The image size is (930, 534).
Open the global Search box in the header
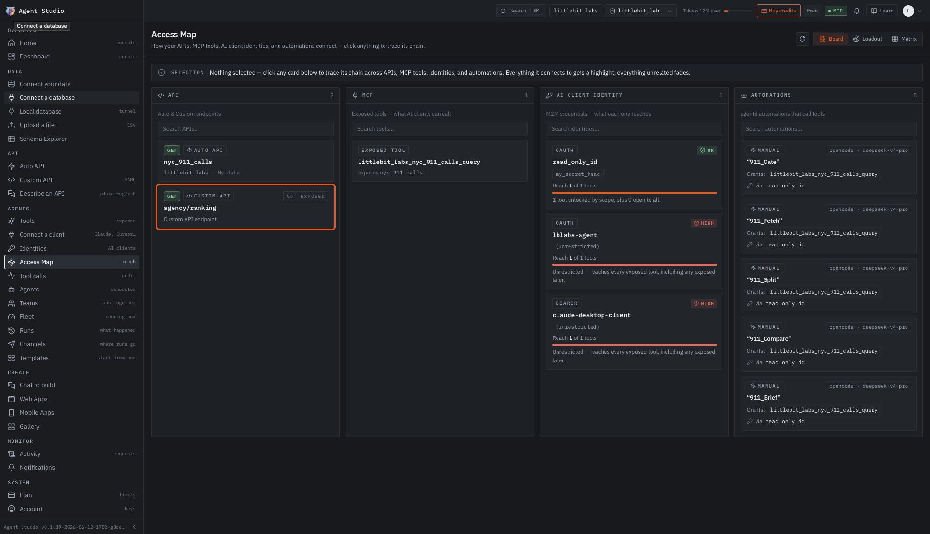pos(521,11)
